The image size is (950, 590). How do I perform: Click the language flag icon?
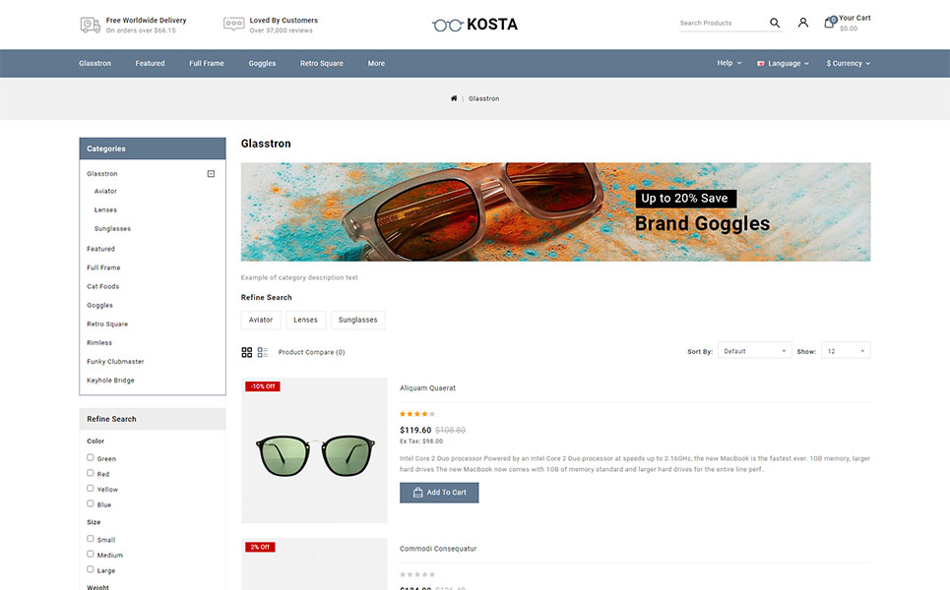coord(760,64)
